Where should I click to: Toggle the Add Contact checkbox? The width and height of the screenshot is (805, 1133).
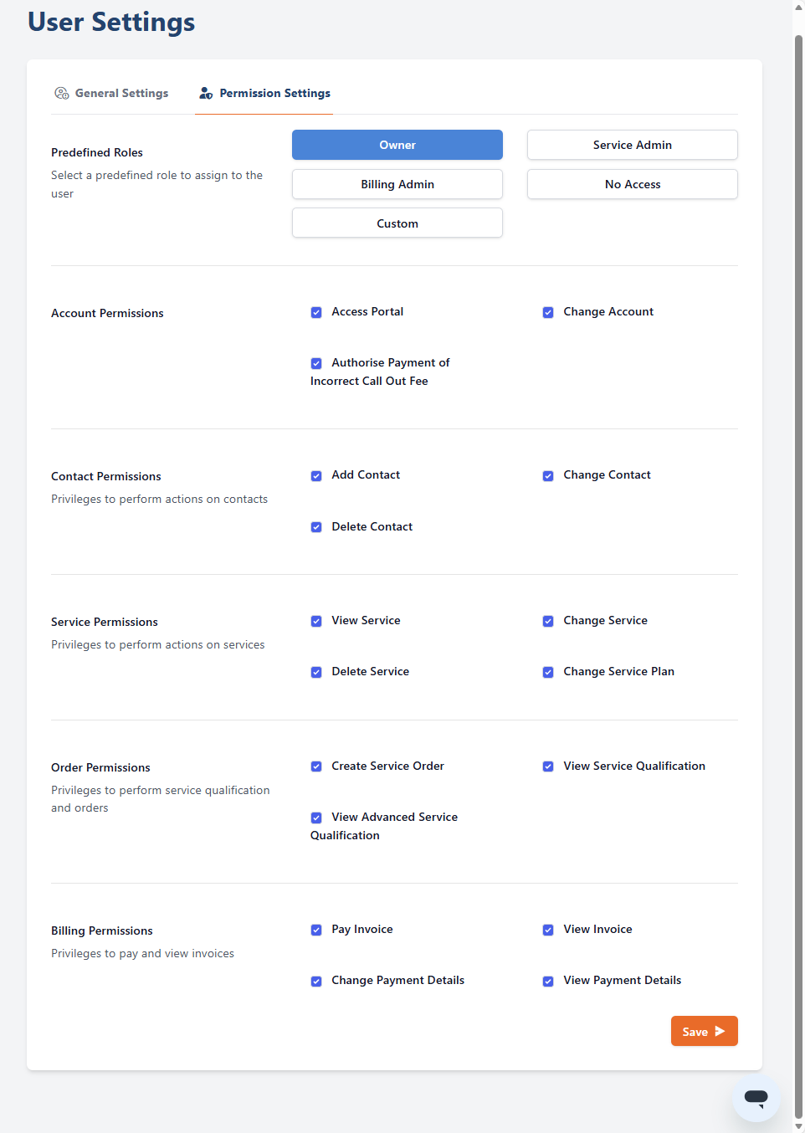316,475
